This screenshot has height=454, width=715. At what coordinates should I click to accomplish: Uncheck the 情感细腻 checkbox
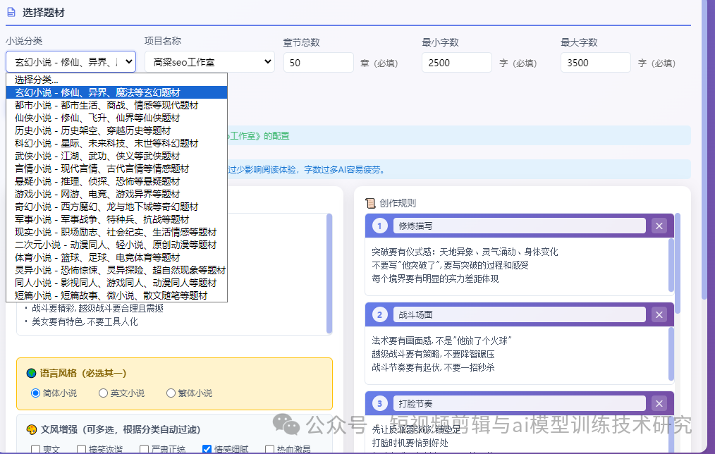[207, 448]
